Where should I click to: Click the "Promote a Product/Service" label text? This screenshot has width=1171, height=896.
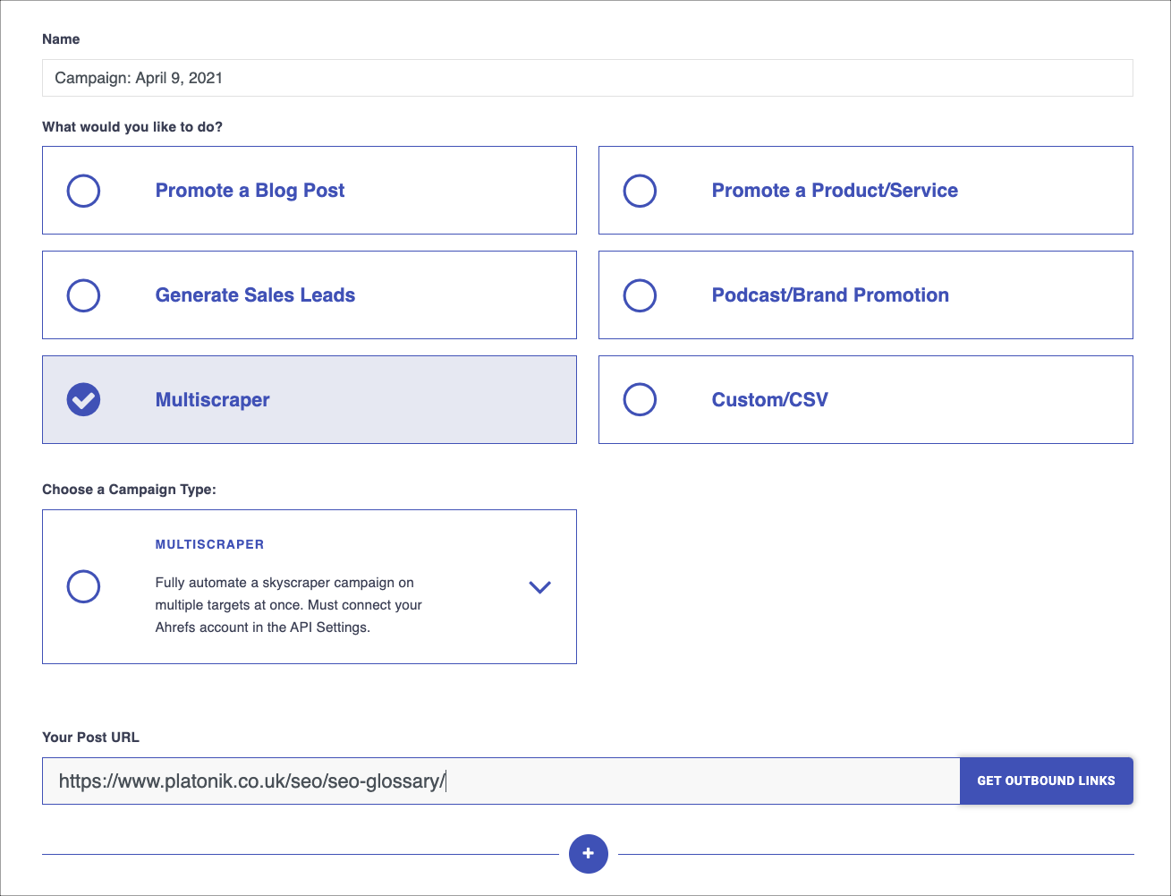(835, 191)
